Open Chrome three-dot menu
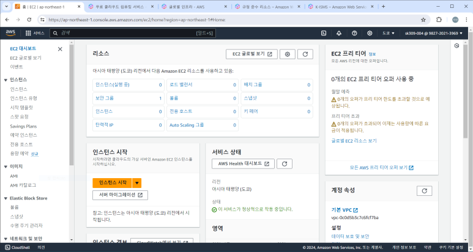 (467, 20)
